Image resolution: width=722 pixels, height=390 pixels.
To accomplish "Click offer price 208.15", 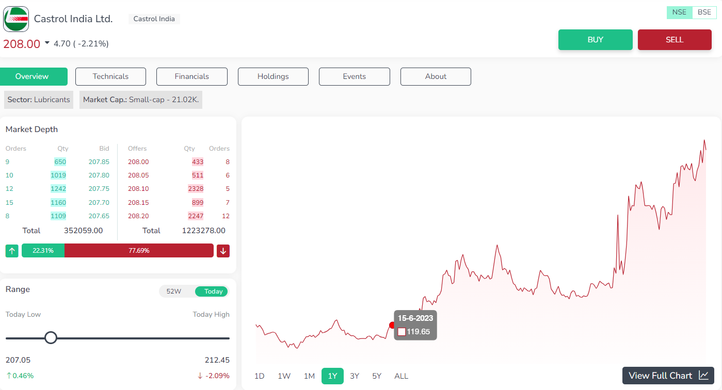I will click(138, 202).
